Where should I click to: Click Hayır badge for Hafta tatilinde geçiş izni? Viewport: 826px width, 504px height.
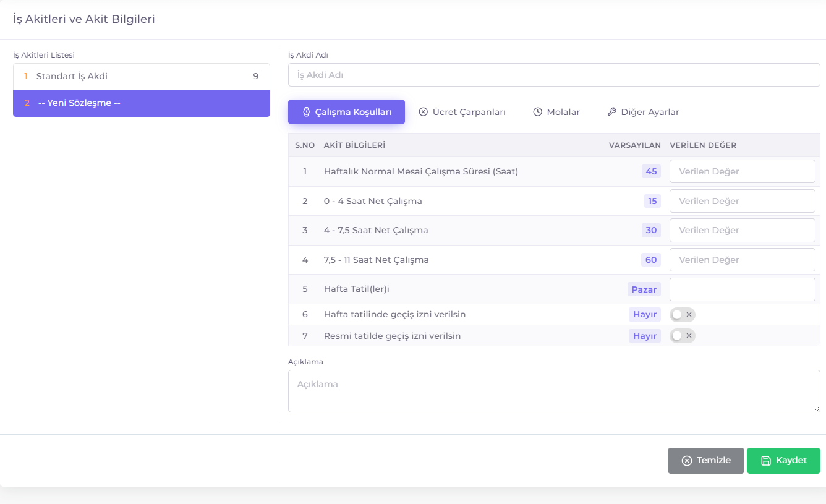(645, 315)
